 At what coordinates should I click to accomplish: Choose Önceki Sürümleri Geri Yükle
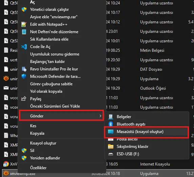pyautogui.click(x=55, y=106)
